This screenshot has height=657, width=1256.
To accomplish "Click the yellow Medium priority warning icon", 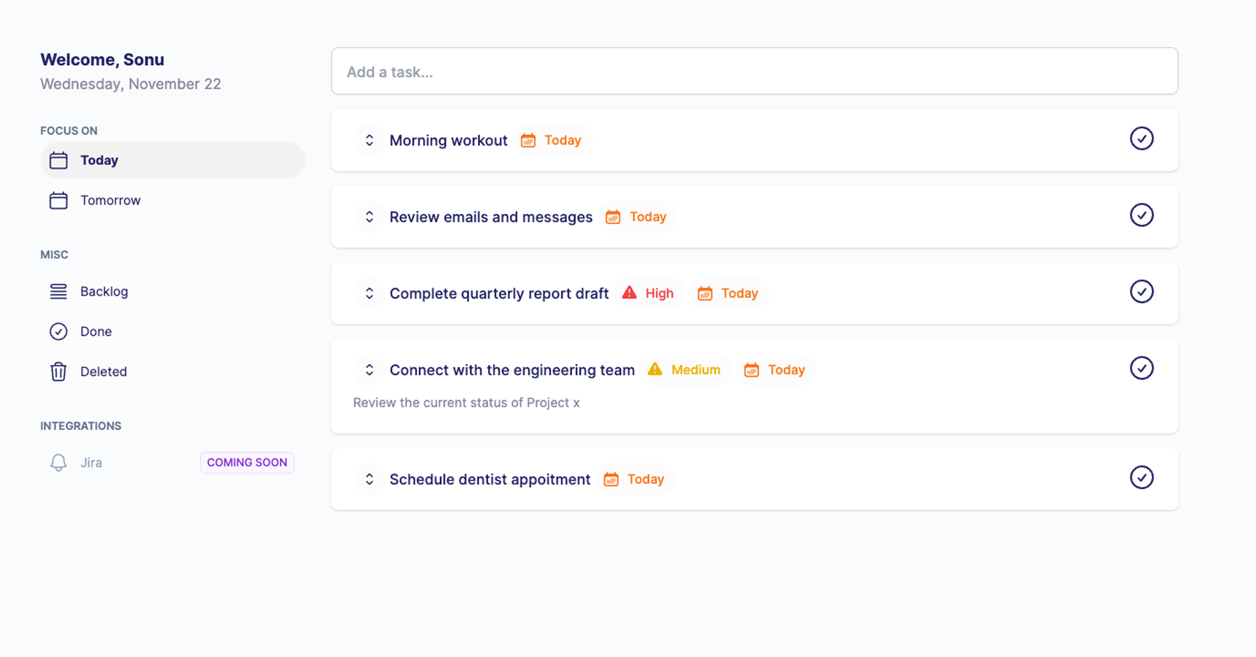I will (655, 369).
